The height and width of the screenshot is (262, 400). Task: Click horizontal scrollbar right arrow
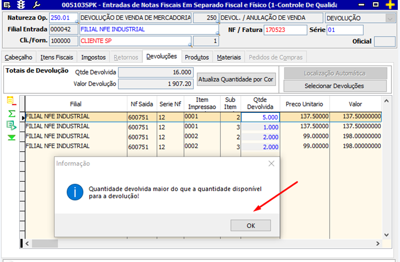coord(378,244)
